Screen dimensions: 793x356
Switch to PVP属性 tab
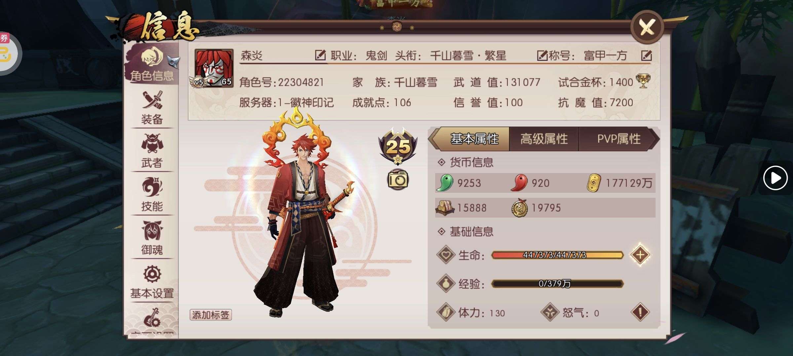point(619,139)
